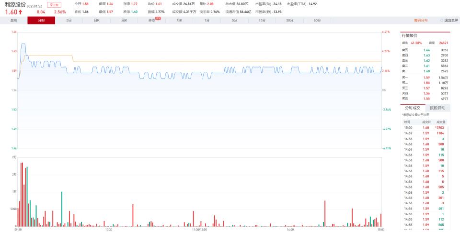This screenshot has height=232, width=460.
Task: Select the 5分 five-minute chart tab
Action: tap(234, 21)
